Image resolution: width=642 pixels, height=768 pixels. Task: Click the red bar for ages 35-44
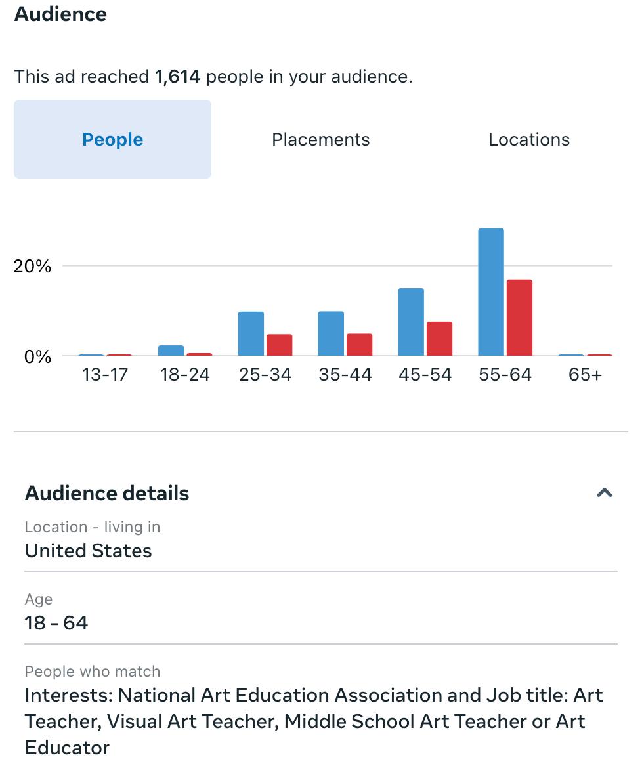pyautogui.click(x=359, y=345)
